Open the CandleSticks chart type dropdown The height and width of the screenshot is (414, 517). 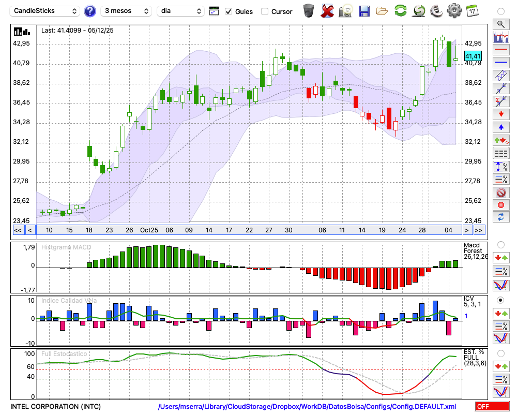point(45,11)
